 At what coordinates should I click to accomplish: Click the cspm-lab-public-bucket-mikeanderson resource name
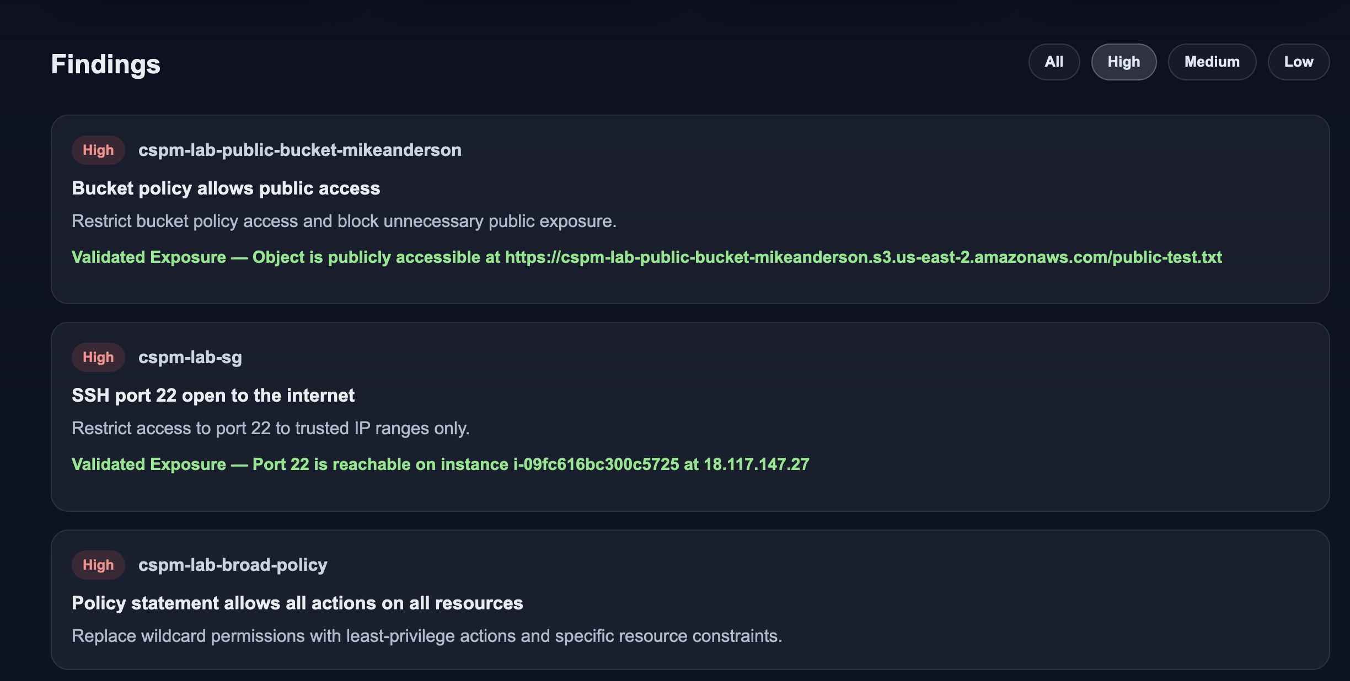point(299,150)
